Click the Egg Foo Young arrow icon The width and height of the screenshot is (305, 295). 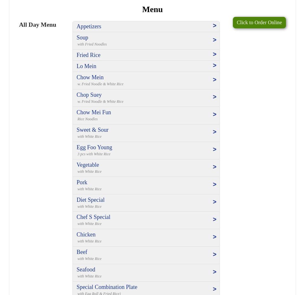[x=214, y=150]
